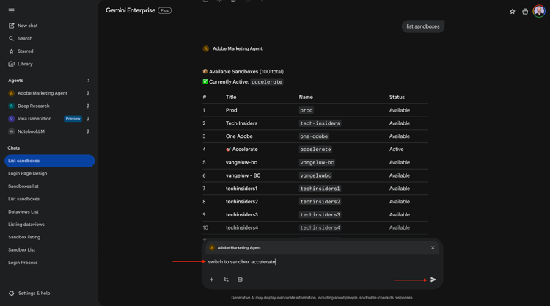Screen dimensions: 550x306
Task: Expand the Agents section chevron
Action: pos(89,81)
